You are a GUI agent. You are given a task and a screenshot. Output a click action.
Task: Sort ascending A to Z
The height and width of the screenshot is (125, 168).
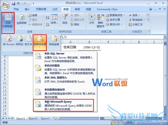click(48, 17)
